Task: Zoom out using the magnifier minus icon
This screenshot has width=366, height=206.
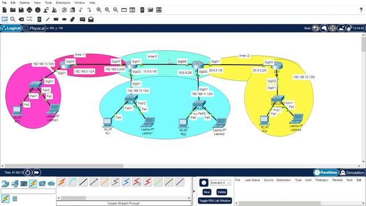Action: coord(116,10)
